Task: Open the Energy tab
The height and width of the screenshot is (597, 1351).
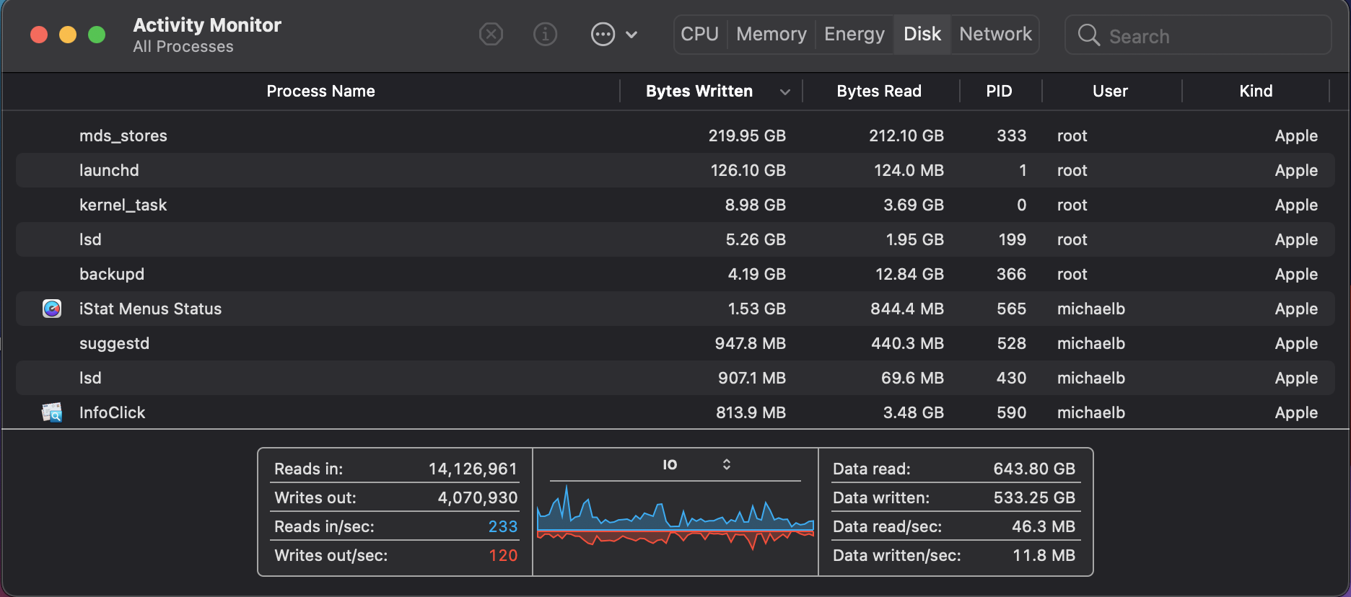Action: point(854,34)
